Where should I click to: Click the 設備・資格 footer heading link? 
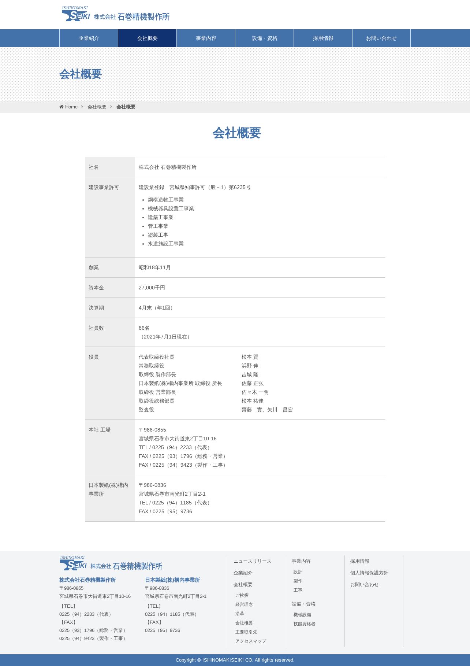(x=303, y=604)
